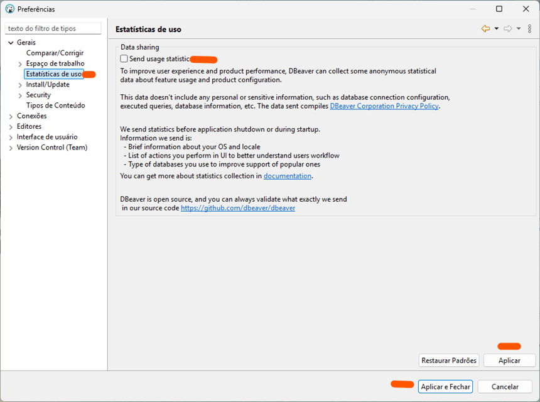This screenshot has width=540, height=402.
Task: Click the filter text input field
Action: tap(53, 28)
